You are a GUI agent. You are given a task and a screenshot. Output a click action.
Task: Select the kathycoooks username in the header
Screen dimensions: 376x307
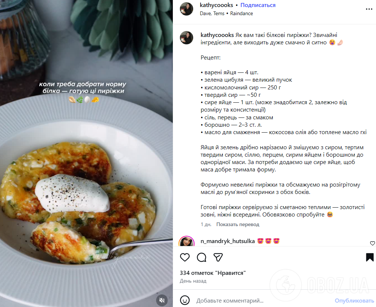click(216, 5)
